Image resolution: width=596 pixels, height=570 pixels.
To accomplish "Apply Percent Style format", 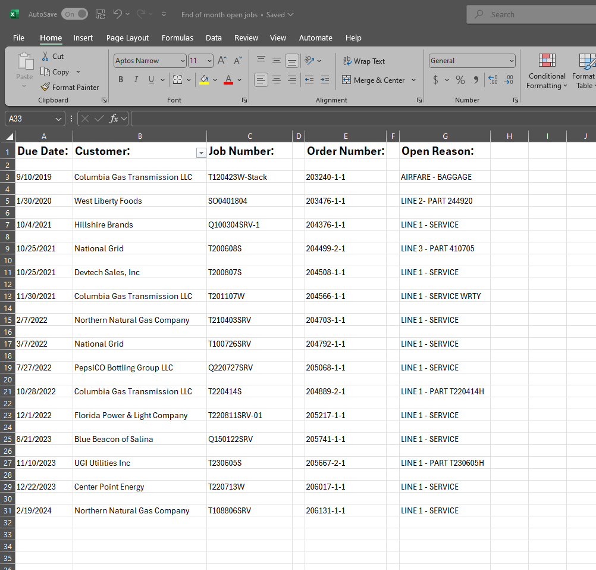I will tap(460, 80).
